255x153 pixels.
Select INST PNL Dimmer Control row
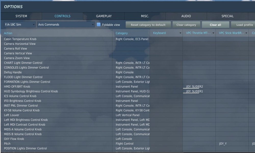tap(56, 105)
